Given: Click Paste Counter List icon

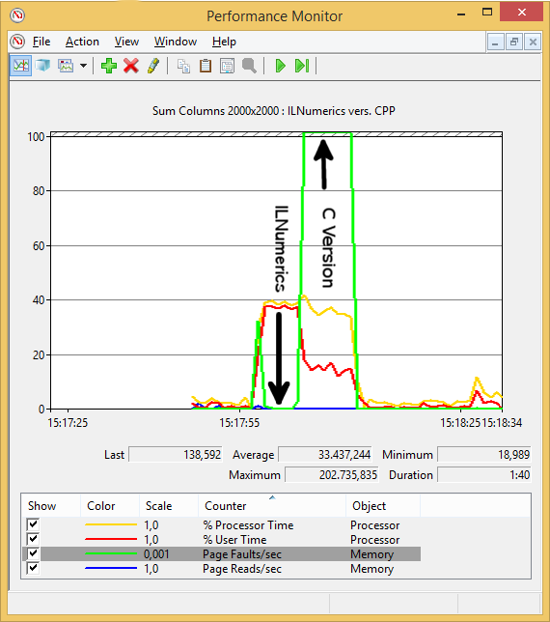Looking at the screenshot, I should tap(206, 66).
